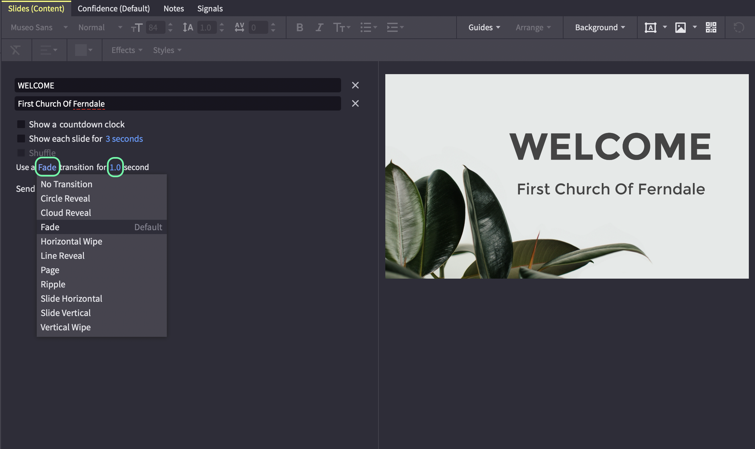Open the QR code insert icon
Image resolution: width=755 pixels, height=449 pixels.
[711, 28]
